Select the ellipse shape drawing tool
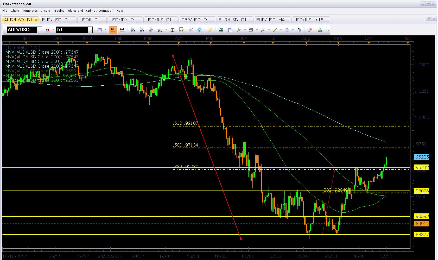 [x=287, y=30]
